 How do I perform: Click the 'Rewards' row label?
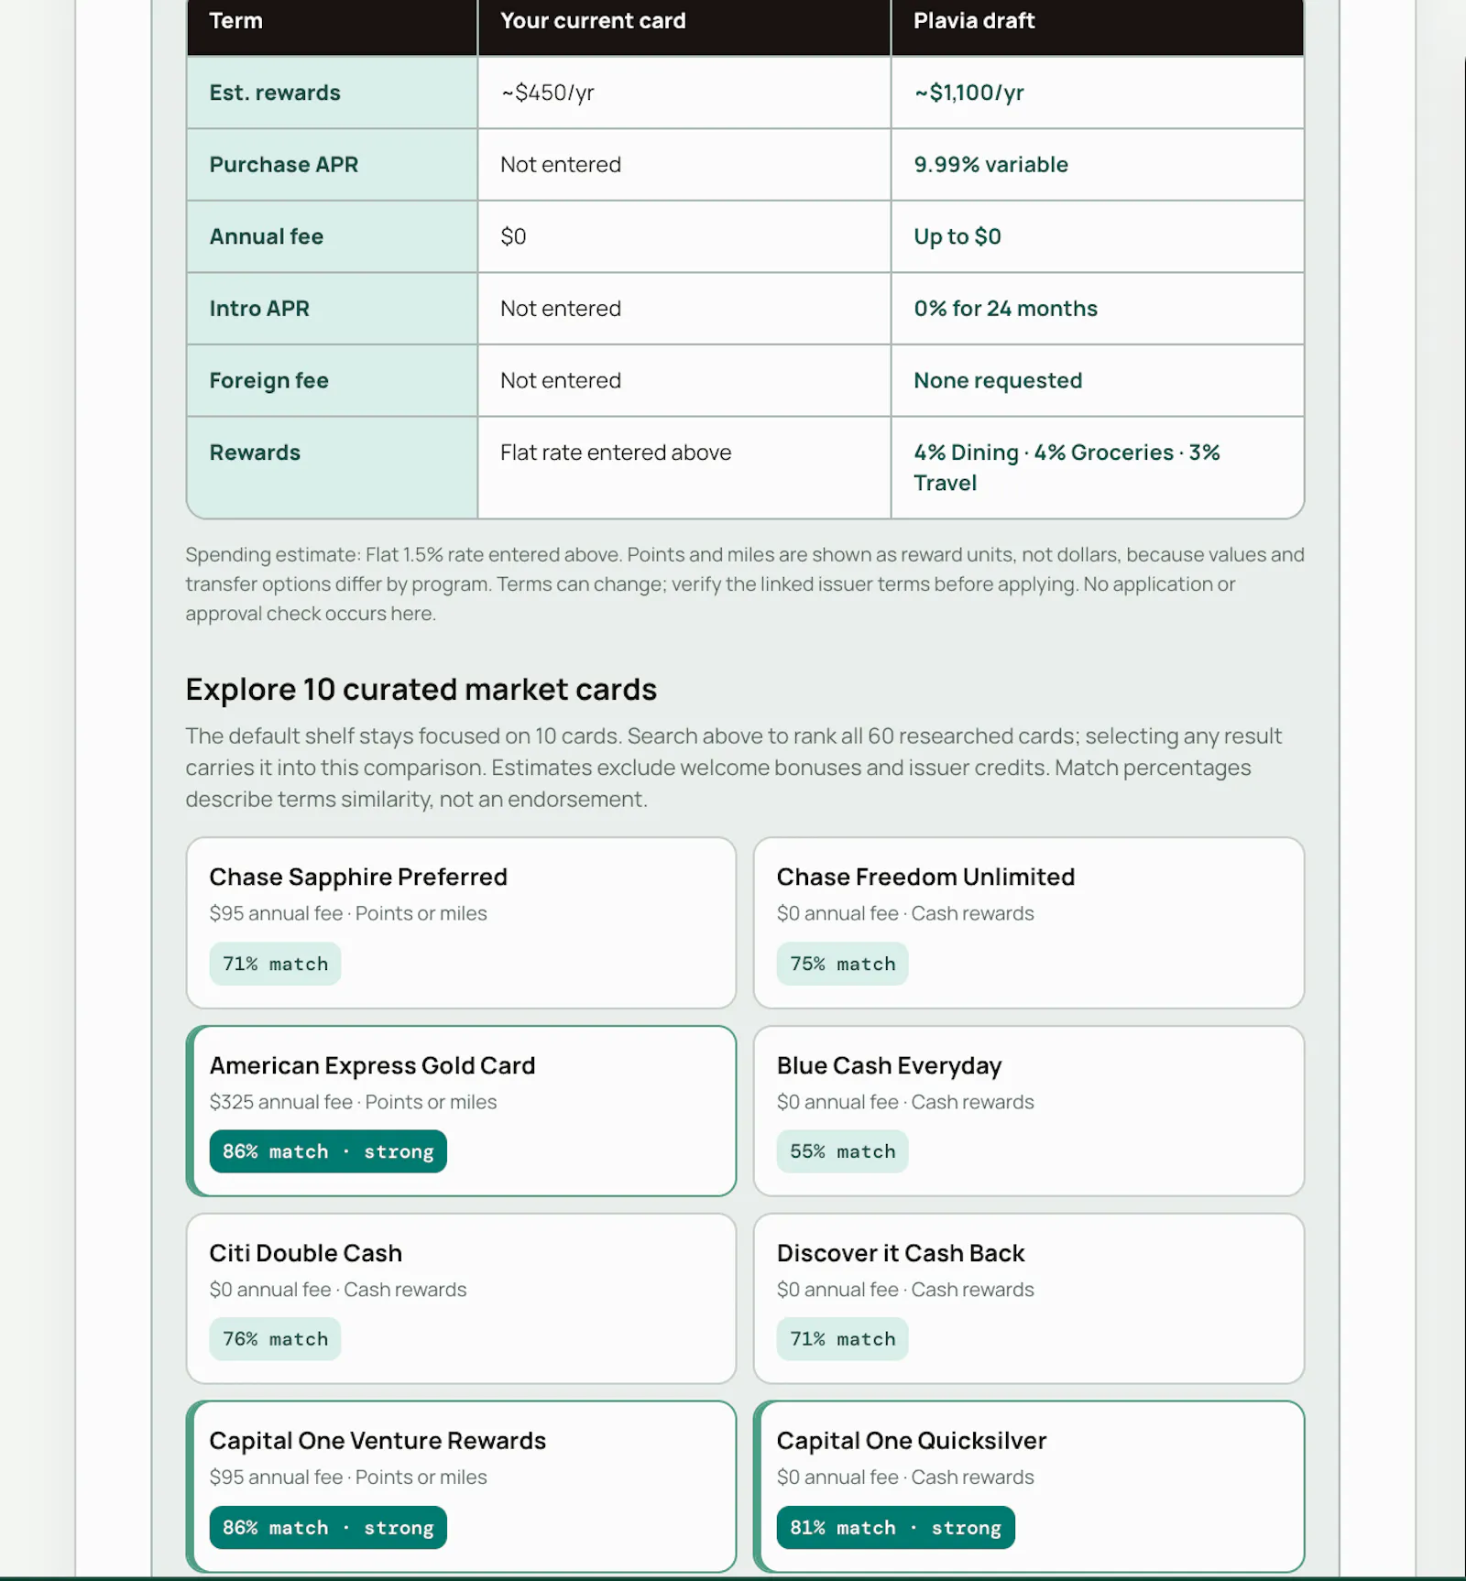(x=332, y=467)
